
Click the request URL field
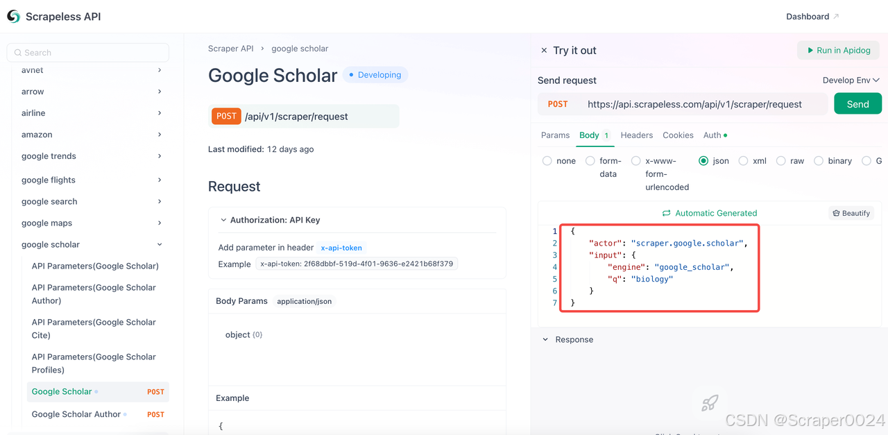pos(694,104)
